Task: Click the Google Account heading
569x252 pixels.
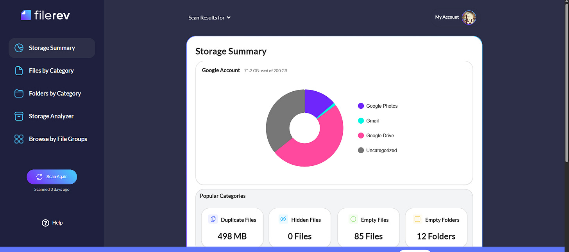Action: click(221, 70)
